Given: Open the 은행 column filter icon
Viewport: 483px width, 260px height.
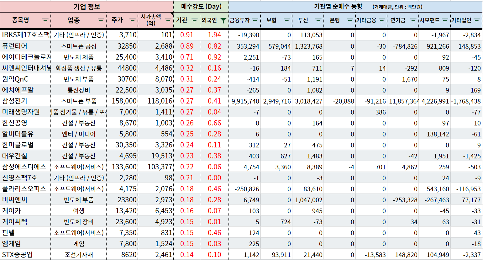Looking at the screenshot, I should point(350,20).
